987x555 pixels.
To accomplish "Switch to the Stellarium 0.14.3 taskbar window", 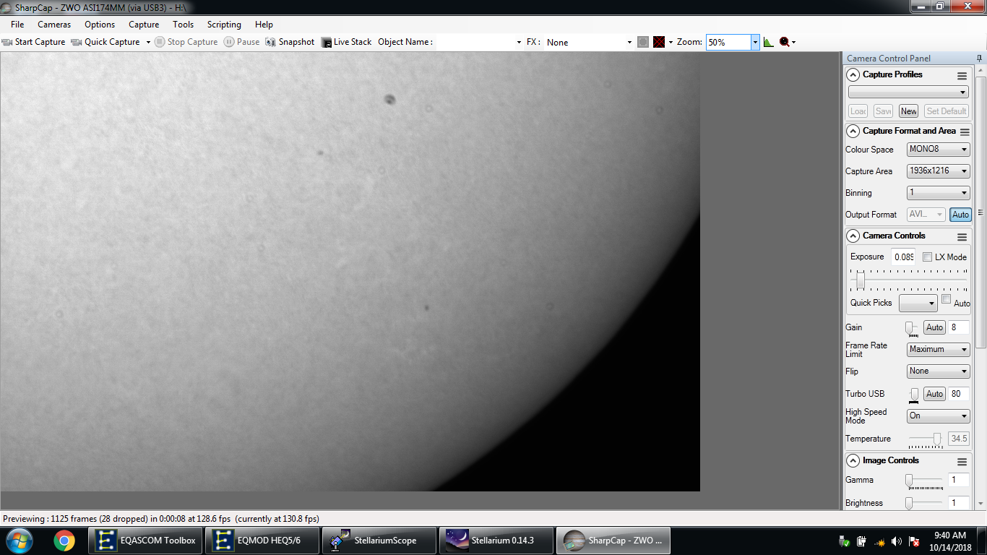I will click(x=497, y=541).
